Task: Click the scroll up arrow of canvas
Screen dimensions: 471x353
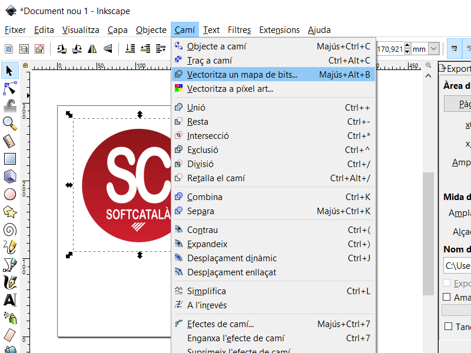Action: (429, 76)
